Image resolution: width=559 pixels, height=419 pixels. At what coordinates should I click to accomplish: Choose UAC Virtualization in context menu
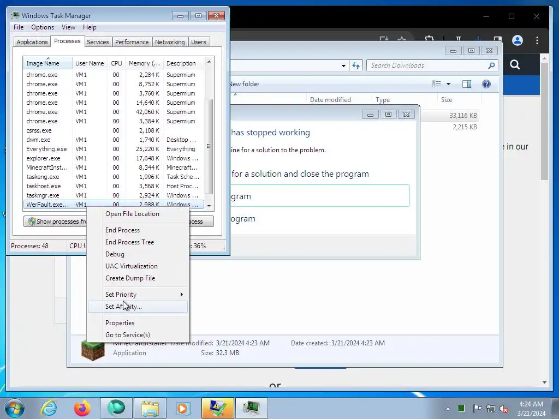pos(138,266)
